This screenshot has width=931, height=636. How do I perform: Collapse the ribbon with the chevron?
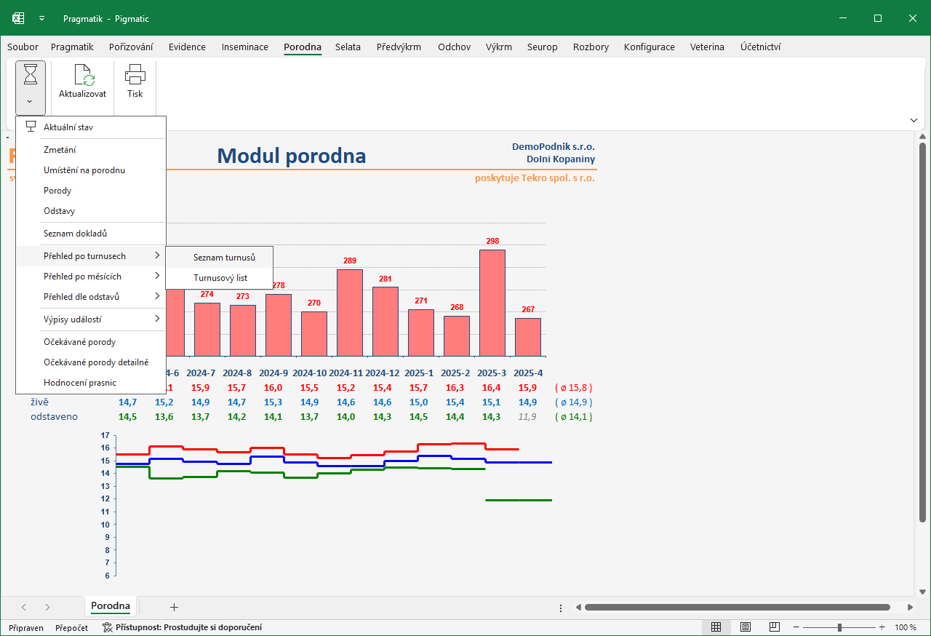[914, 120]
